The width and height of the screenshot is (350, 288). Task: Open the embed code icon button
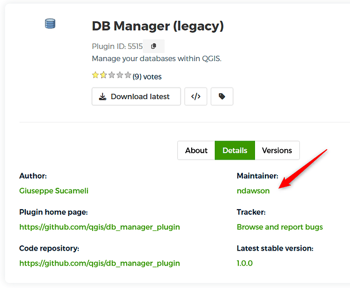coord(196,97)
